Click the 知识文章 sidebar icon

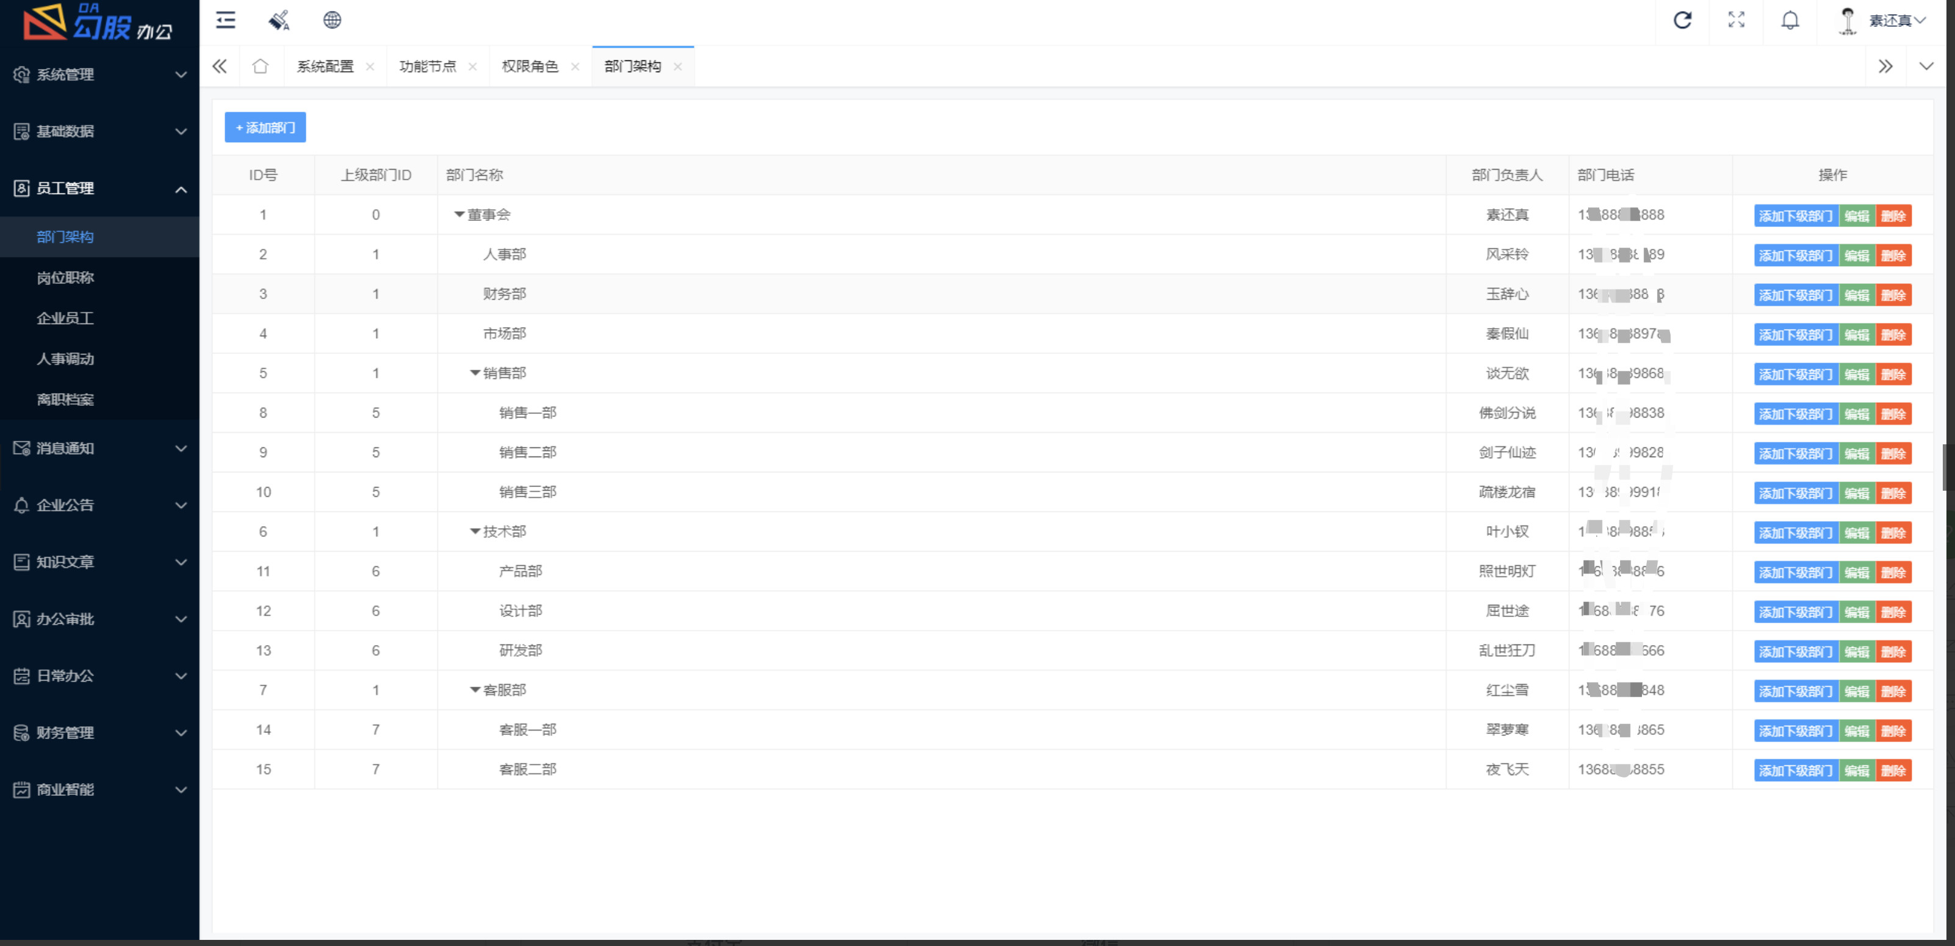21,562
